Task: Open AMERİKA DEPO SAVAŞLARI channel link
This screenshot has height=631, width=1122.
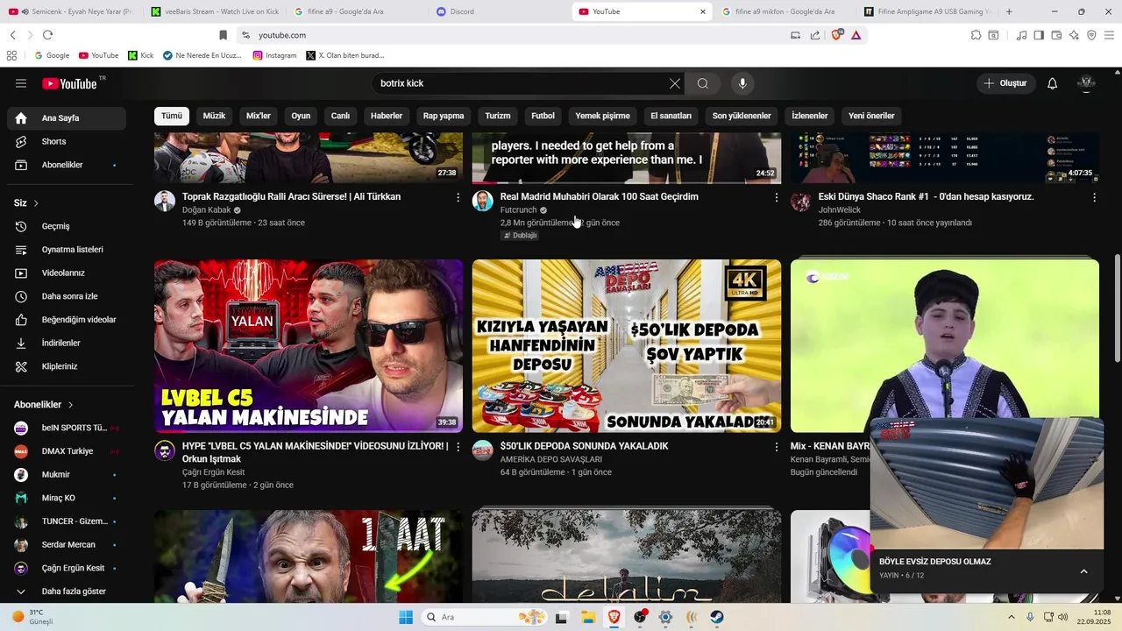Action: (550, 459)
